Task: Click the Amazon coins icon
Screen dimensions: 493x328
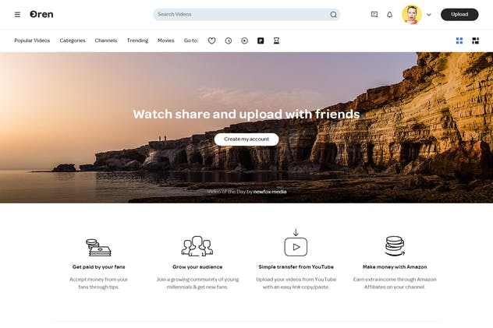Action: point(395,246)
